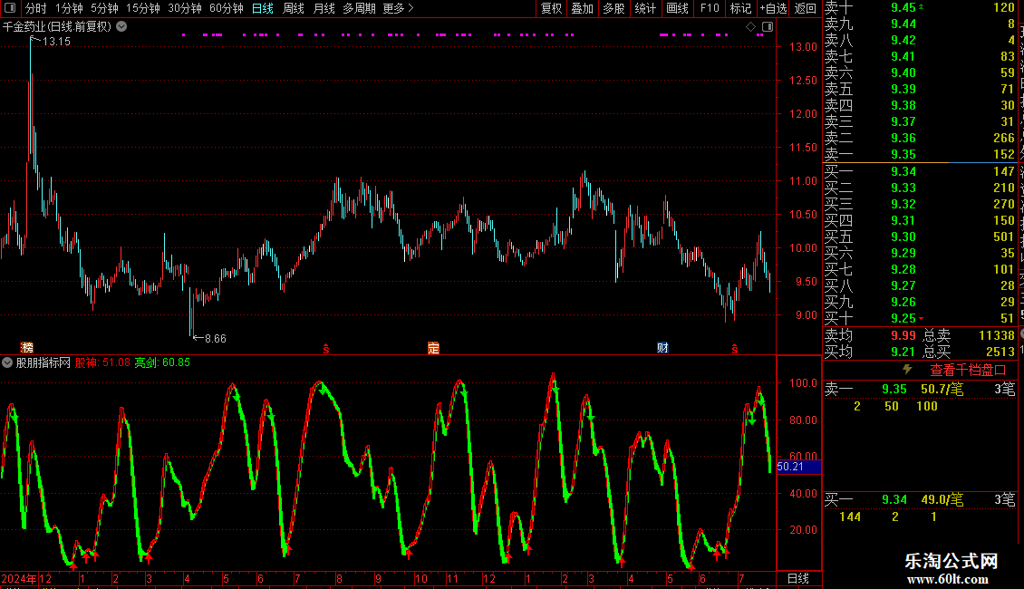
Task: Click 亮剑 indicator value 60.85
Action: (176, 362)
